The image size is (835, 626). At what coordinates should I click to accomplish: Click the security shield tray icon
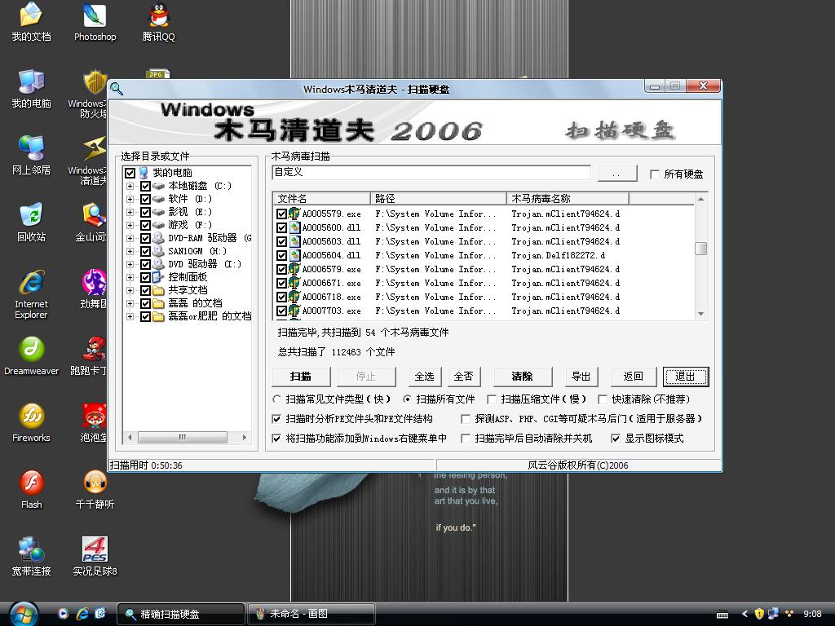759,614
